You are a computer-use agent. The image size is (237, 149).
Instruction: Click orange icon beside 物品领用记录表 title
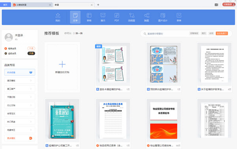(x=98, y=145)
